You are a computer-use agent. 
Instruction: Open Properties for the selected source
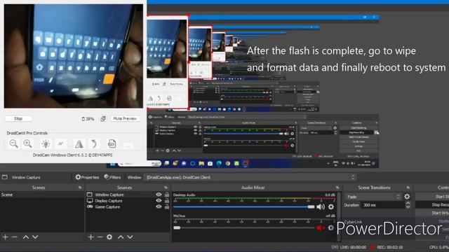[x=87, y=177]
